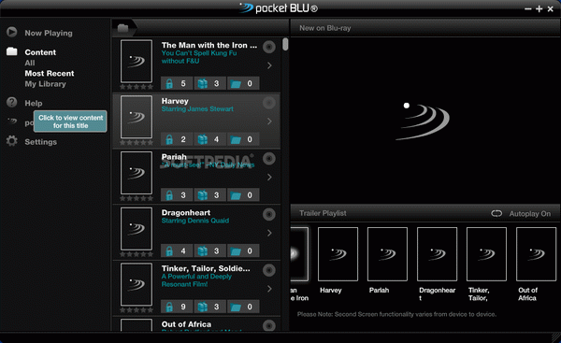Toggle round selector for Tinker, Tailor
Screen dimensions: 561x343
[x=268, y=270]
